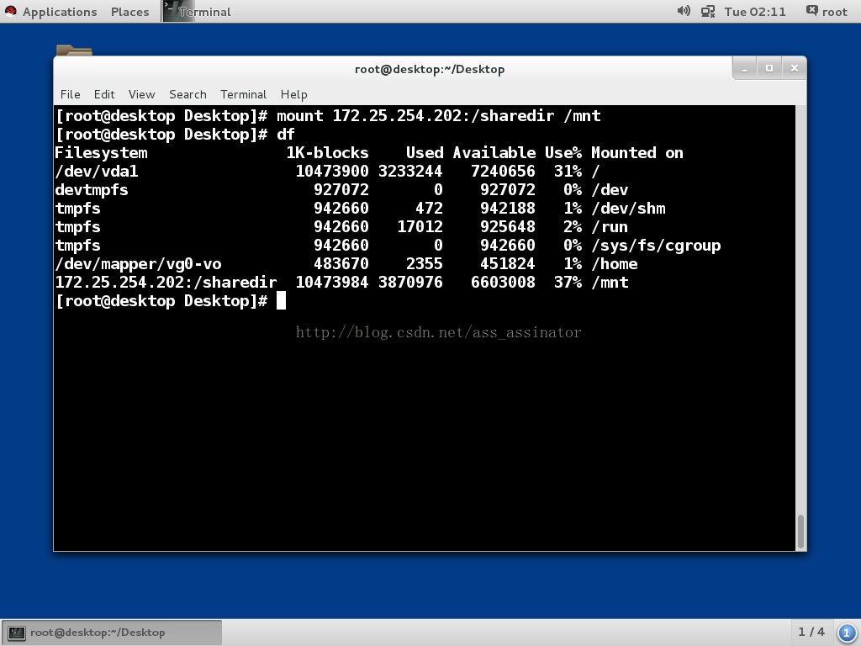Click the /home mount point text
This screenshot has width=861, height=646.
pyautogui.click(x=615, y=264)
